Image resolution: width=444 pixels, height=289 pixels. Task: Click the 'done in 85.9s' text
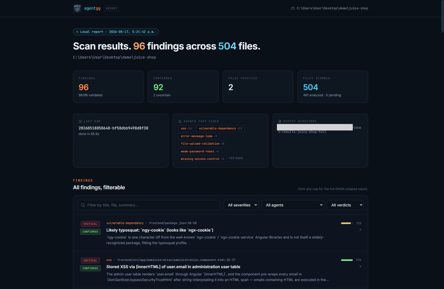[x=89, y=134]
